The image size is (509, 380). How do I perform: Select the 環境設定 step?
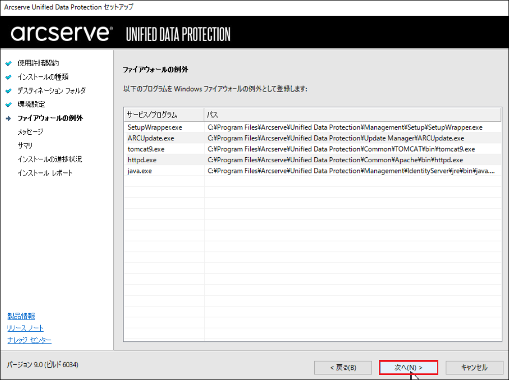coord(31,104)
